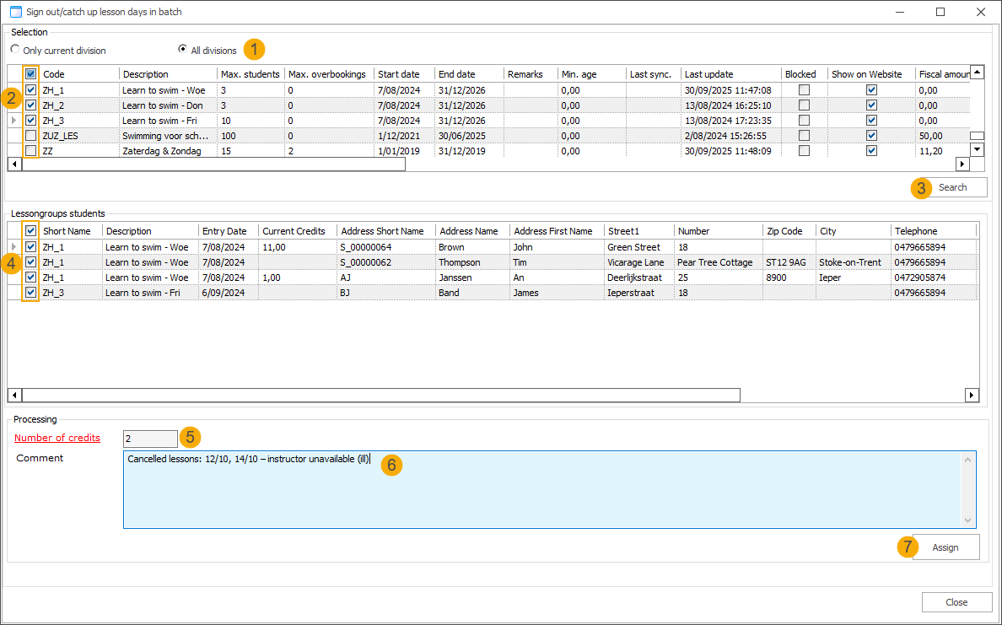
Task: Toggle "Show on Website" for the ZZ row
Action: pyautogui.click(x=870, y=150)
